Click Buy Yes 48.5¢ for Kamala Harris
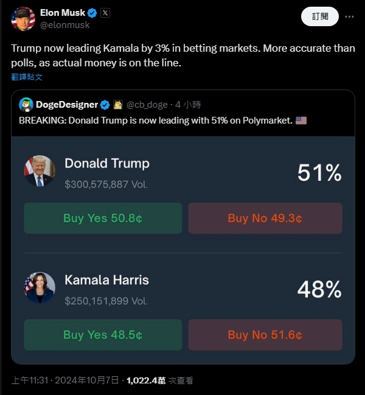Viewport: 365px width, 395px height. (103, 335)
